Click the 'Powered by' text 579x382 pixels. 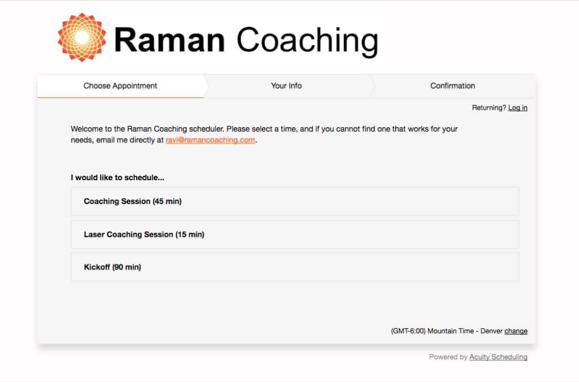[448, 357]
